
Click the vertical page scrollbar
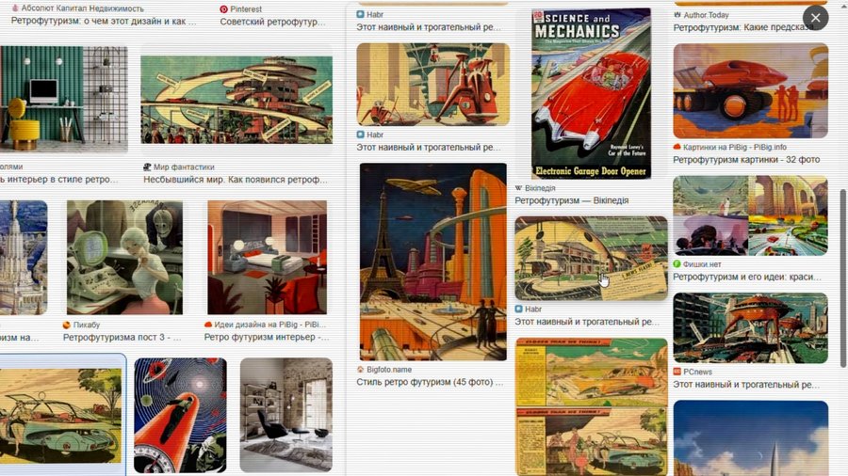[843, 278]
